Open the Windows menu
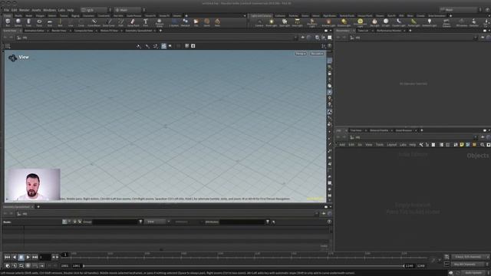This screenshot has height=276, width=491. point(49,10)
